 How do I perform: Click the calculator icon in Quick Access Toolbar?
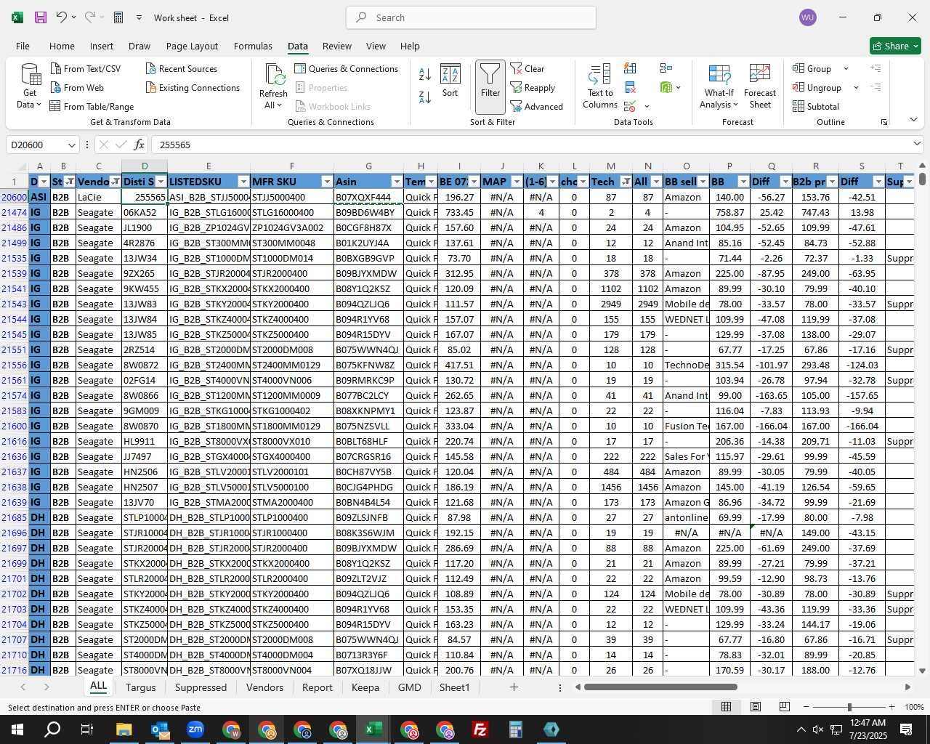[x=118, y=17]
